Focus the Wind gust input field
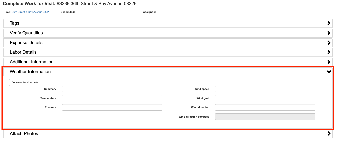Screen dimensions: 337x142 (x=265, y=98)
